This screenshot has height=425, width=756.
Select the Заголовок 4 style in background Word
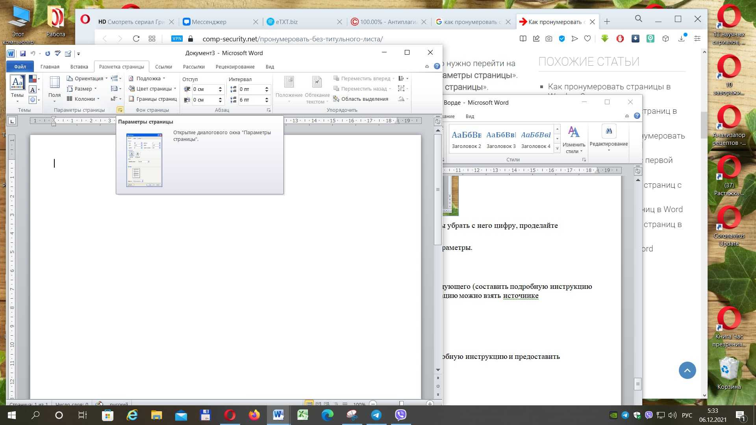(536, 139)
